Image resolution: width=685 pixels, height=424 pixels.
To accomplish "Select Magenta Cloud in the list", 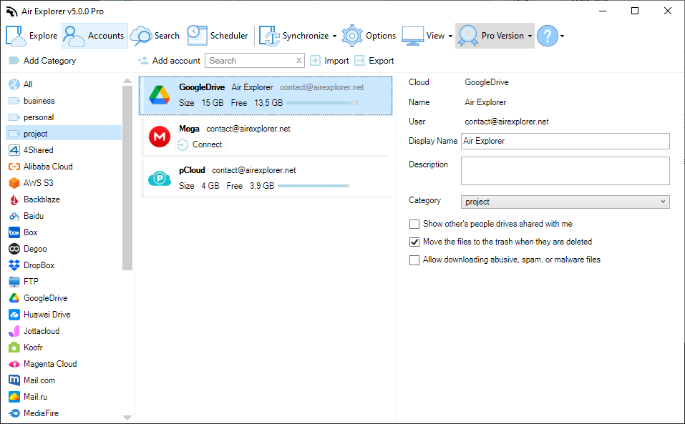I will pos(64,364).
